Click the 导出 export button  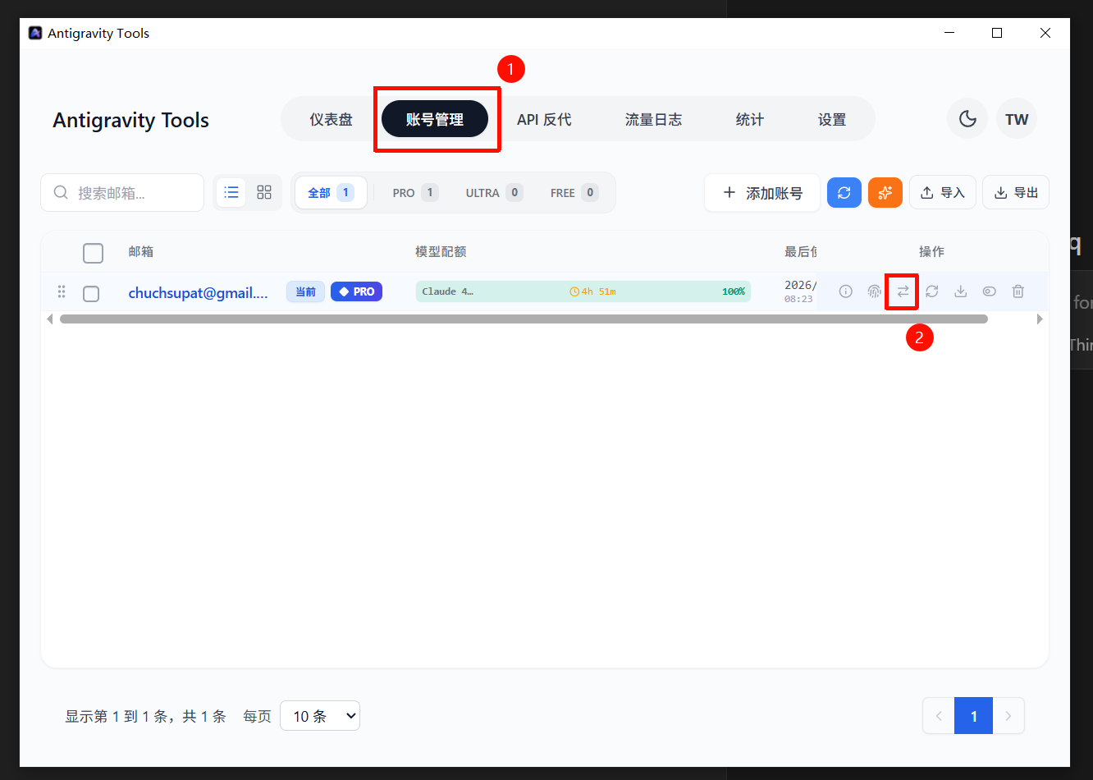(x=1016, y=193)
